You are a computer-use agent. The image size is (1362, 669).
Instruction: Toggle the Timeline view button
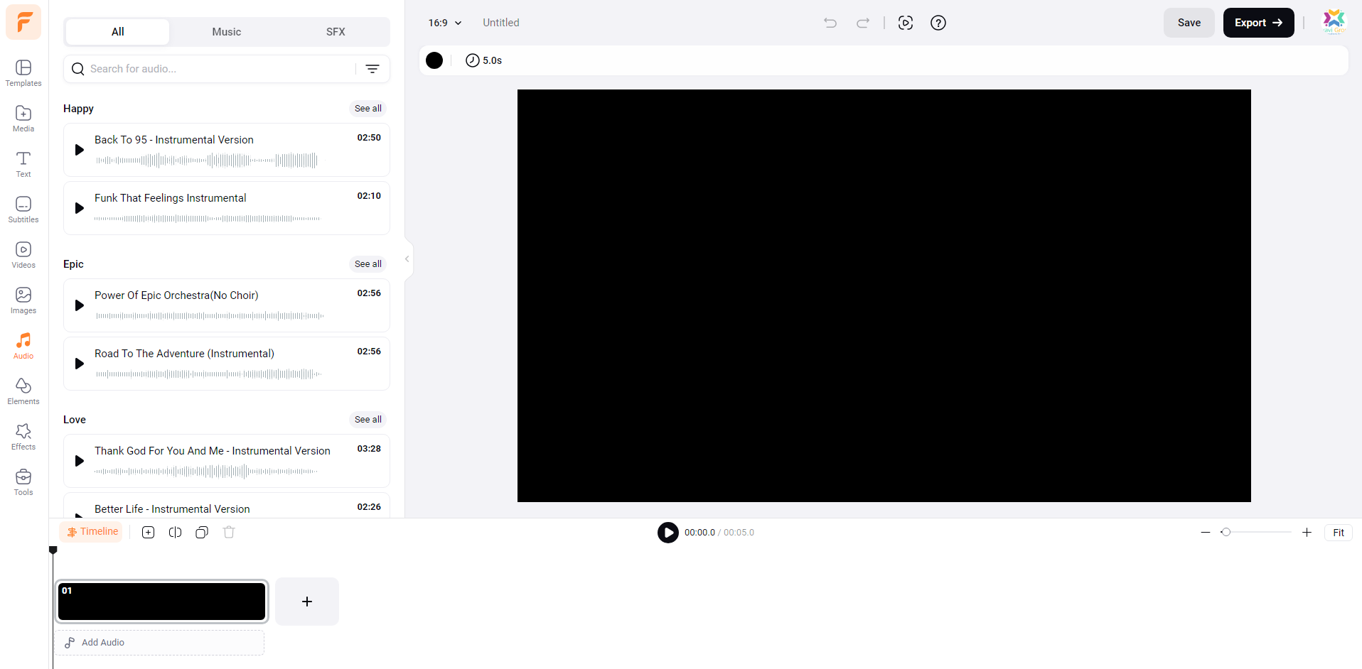tap(92, 532)
